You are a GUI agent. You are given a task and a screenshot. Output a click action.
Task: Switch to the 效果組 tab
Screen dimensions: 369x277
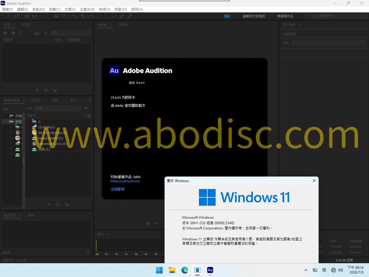tap(36, 100)
